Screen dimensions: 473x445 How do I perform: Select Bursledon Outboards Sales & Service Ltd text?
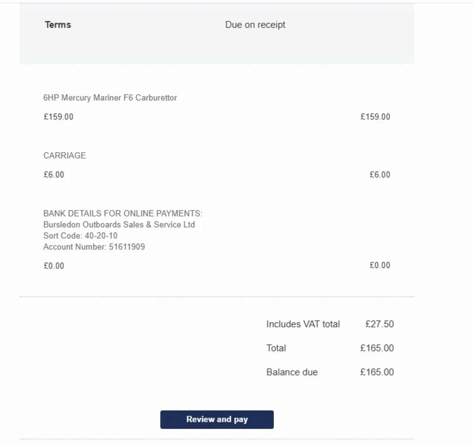pyautogui.click(x=119, y=225)
